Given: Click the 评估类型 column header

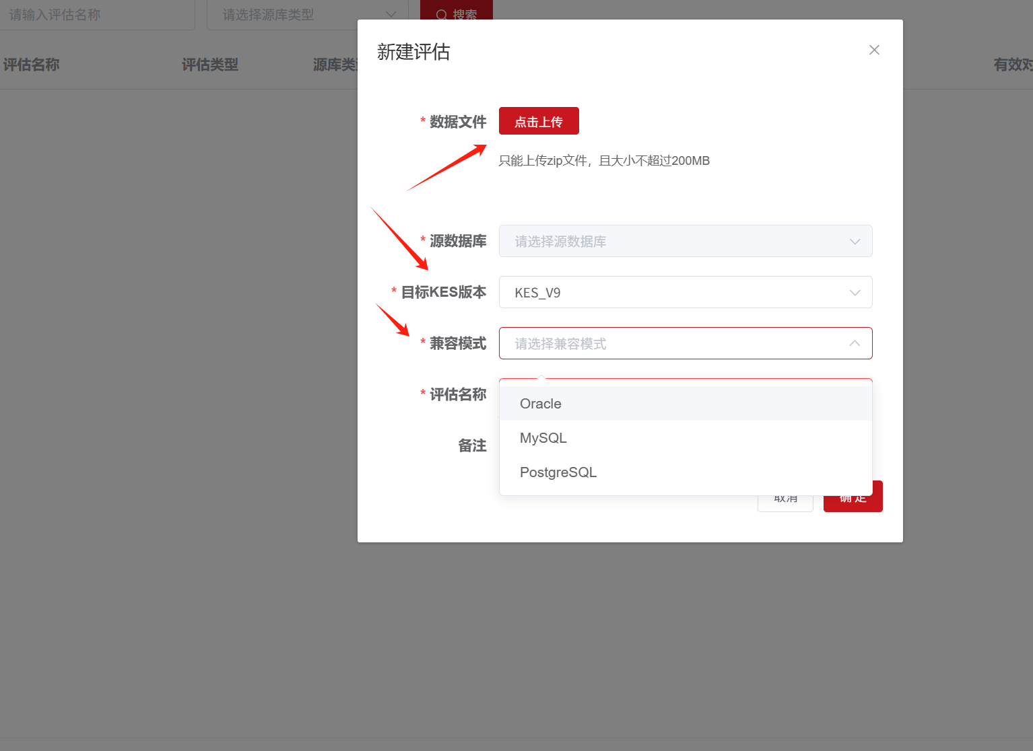Looking at the screenshot, I should [x=210, y=65].
